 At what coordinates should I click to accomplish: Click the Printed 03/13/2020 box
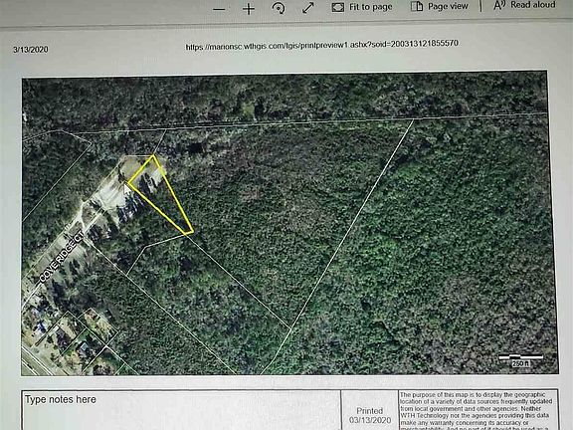coord(370,410)
